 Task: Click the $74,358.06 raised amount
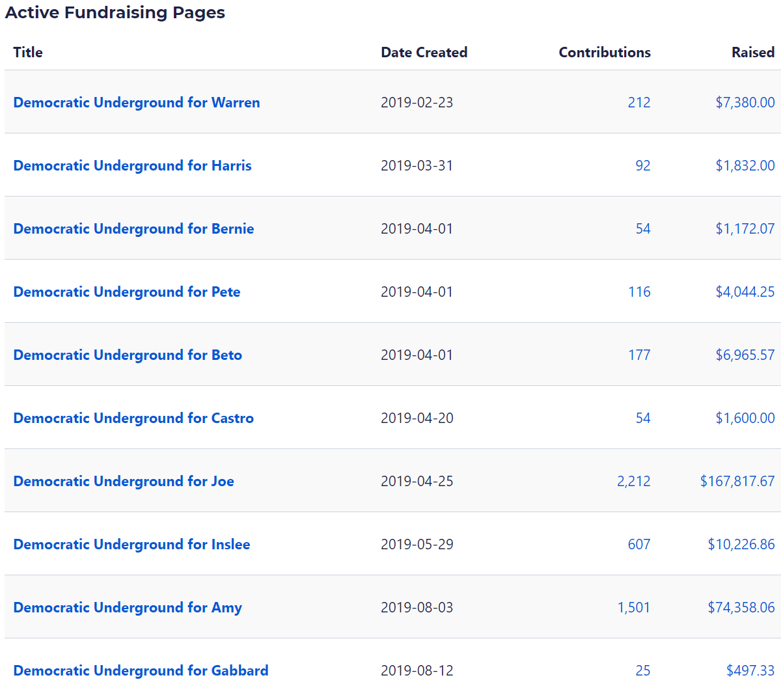(x=741, y=608)
